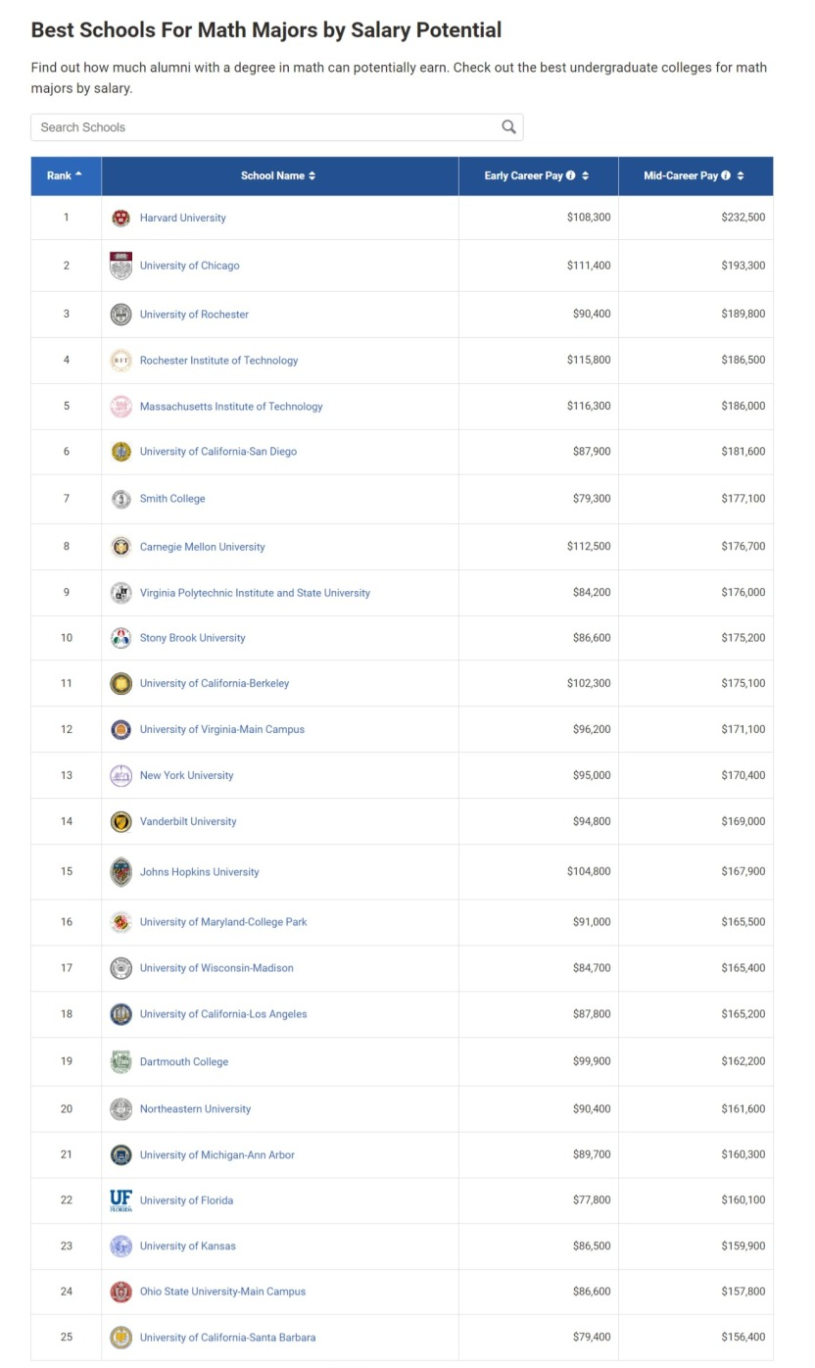Open the Dartmouth College link

pos(184,1062)
